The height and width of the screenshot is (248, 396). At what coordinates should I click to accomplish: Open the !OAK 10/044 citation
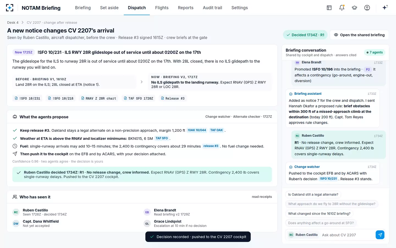coord(197,130)
